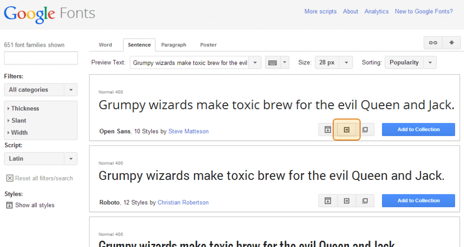The height and width of the screenshot is (247, 464).
Task: Click the 651 font families shown text
Action: tap(34, 45)
